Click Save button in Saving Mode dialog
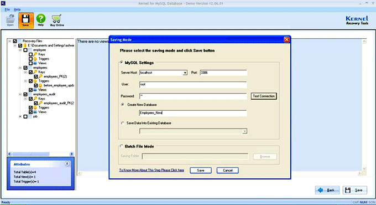376x205 pixels. point(201,171)
